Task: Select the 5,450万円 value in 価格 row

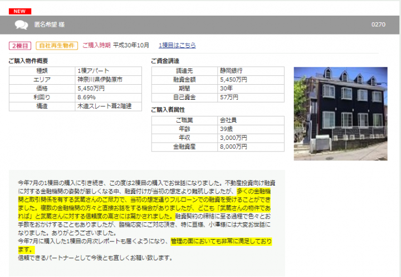Action: (x=109, y=89)
